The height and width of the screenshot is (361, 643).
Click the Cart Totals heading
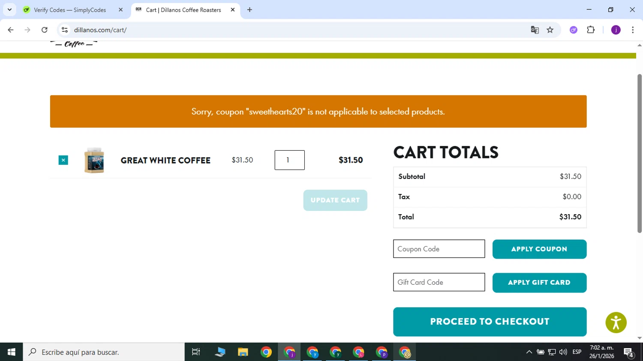446,152
